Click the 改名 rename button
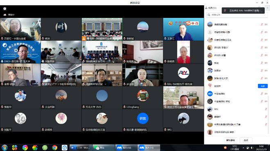The width and height of the screenshot is (270, 151). coord(246,140)
